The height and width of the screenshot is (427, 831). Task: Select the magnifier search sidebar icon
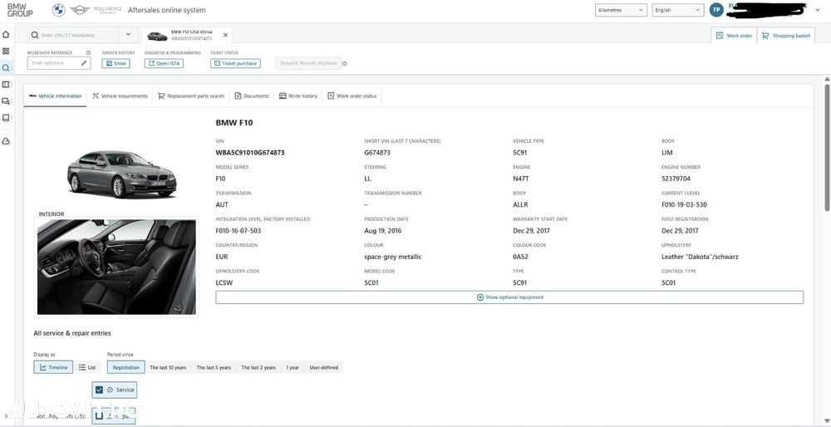(6, 68)
